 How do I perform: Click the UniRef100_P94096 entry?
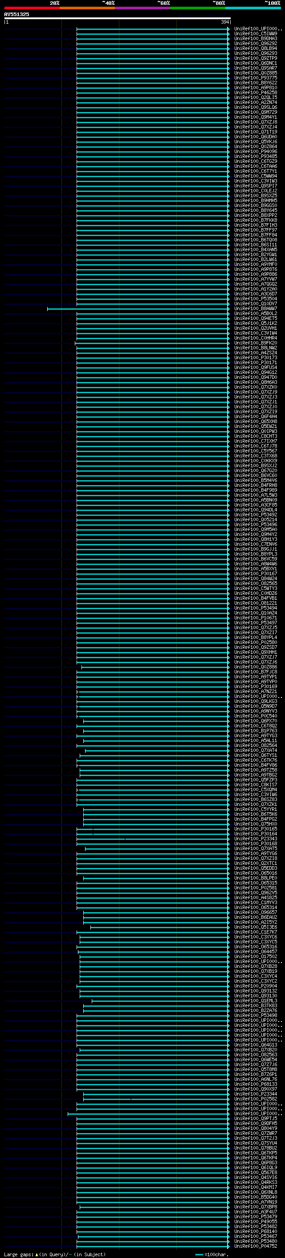(x=255, y=151)
